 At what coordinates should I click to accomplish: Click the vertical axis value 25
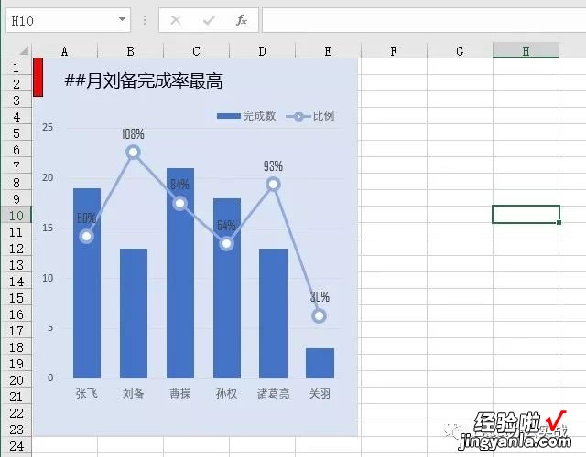point(48,127)
